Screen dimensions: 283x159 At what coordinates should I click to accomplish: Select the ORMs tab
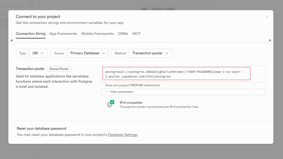click(x=123, y=34)
